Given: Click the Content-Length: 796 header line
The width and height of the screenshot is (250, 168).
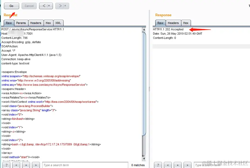Looking at the screenshot, I should pos(14,38).
